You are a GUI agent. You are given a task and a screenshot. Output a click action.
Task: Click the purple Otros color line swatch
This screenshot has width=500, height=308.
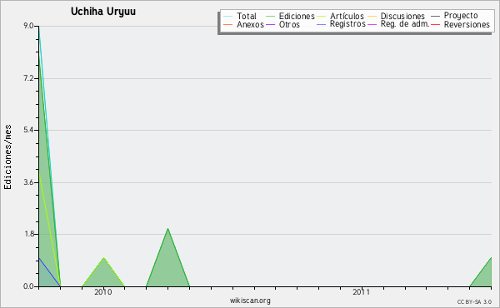pos(270,24)
